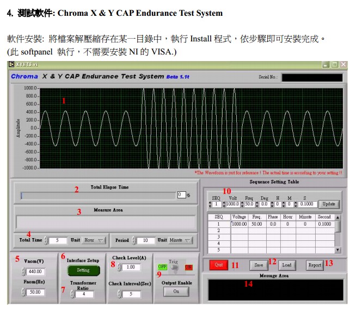Adjust the Deg stepper arrows
Screen dimensions: 350x309
tap(257, 204)
